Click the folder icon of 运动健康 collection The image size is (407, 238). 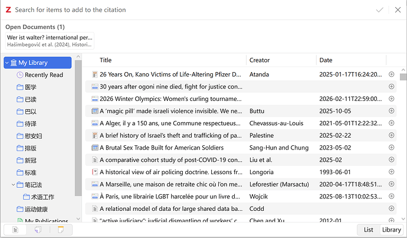[x=20, y=209]
